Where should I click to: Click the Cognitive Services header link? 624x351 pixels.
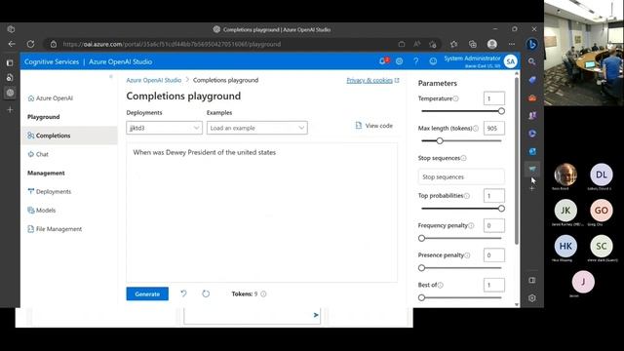coord(52,61)
